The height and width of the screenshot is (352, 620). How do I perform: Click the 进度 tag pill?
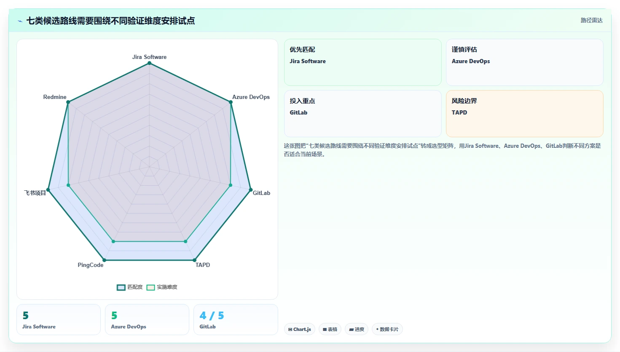(x=357, y=329)
